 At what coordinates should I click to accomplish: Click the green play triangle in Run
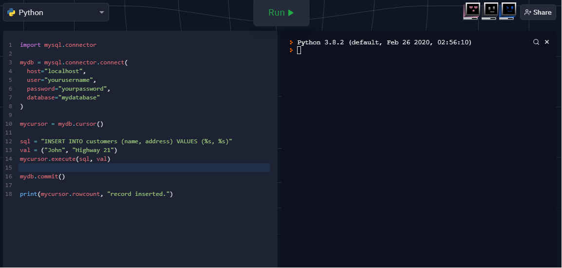point(291,13)
